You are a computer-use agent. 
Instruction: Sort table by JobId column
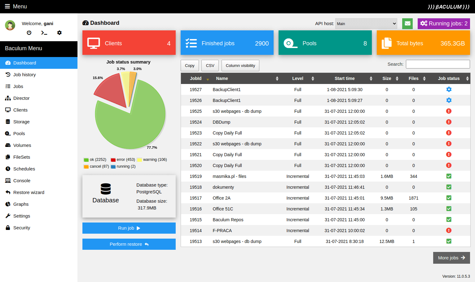(x=196, y=78)
